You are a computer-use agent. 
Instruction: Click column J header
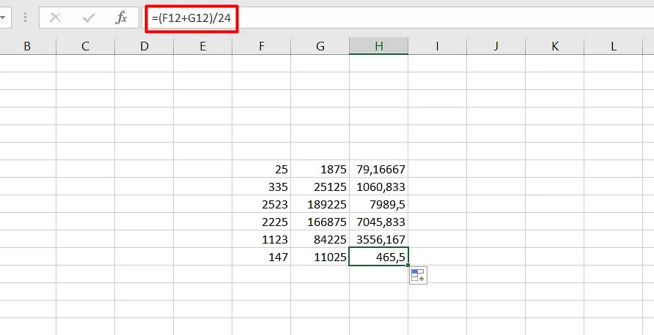tap(496, 46)
